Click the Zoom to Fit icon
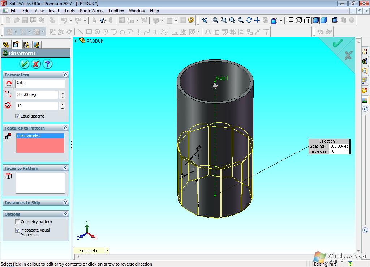370x267 pixels. (x=215, y=20)
